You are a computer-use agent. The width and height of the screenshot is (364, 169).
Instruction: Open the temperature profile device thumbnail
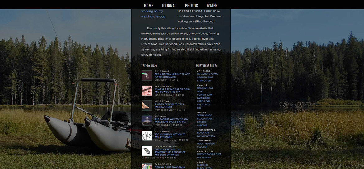coord(147,151)
